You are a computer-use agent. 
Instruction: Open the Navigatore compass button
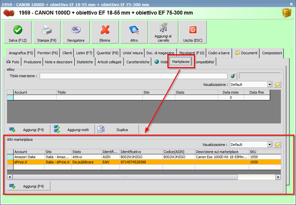coord(76,32)
